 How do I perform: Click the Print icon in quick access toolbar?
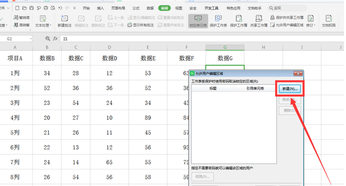pyautogui.click(x=46, y=8)
